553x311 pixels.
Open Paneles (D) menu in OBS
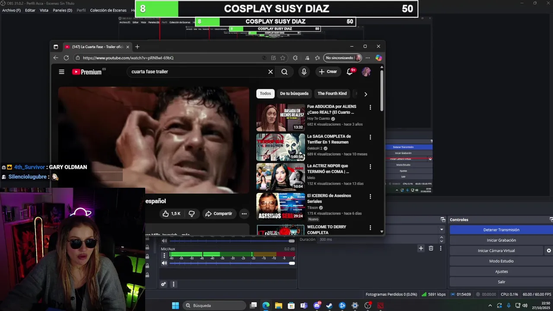(x=63, y=10)
